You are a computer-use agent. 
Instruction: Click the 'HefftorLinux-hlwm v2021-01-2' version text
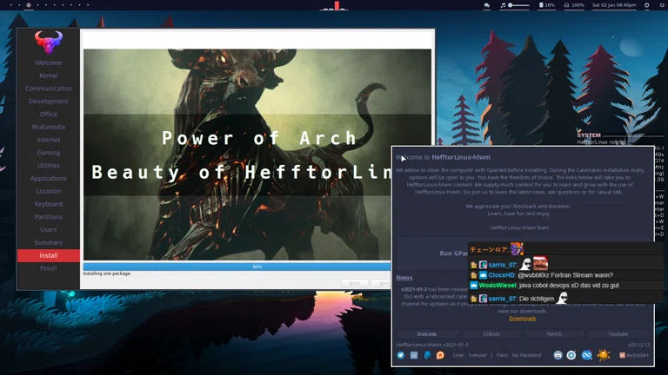432,345
